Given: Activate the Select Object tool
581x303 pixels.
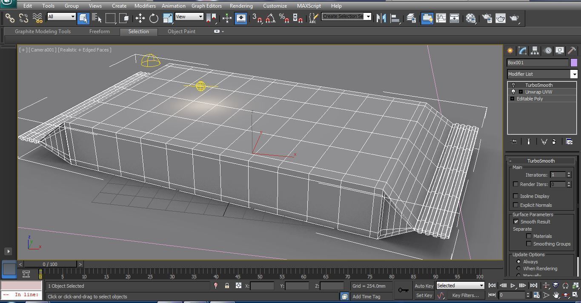Looking at the screenshot, I should pos(83,18).
